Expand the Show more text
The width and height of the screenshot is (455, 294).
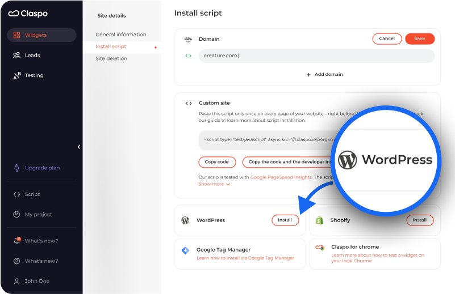[214, 184]
